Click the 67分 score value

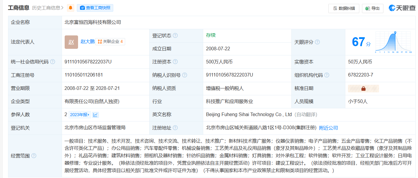pyautogui.click(x=361, y=42)
